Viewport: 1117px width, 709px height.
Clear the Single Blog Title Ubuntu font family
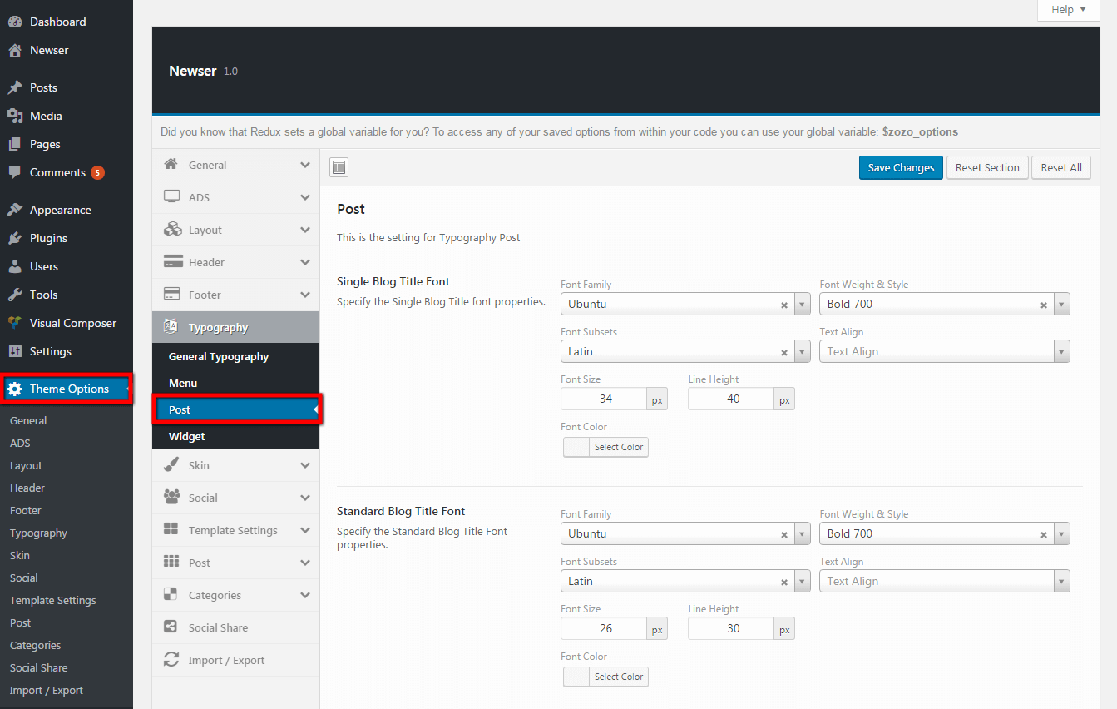pyautogui.click(x=783, y=305)
